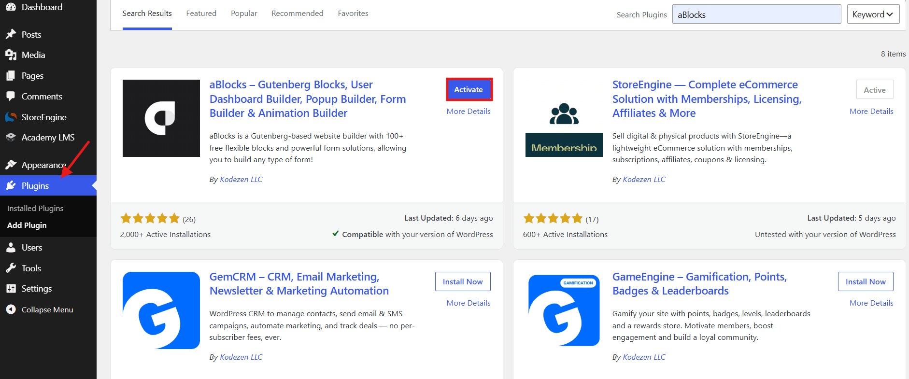Click Install Now for GameEngine
909x379 pixels.
pos(866,281)
